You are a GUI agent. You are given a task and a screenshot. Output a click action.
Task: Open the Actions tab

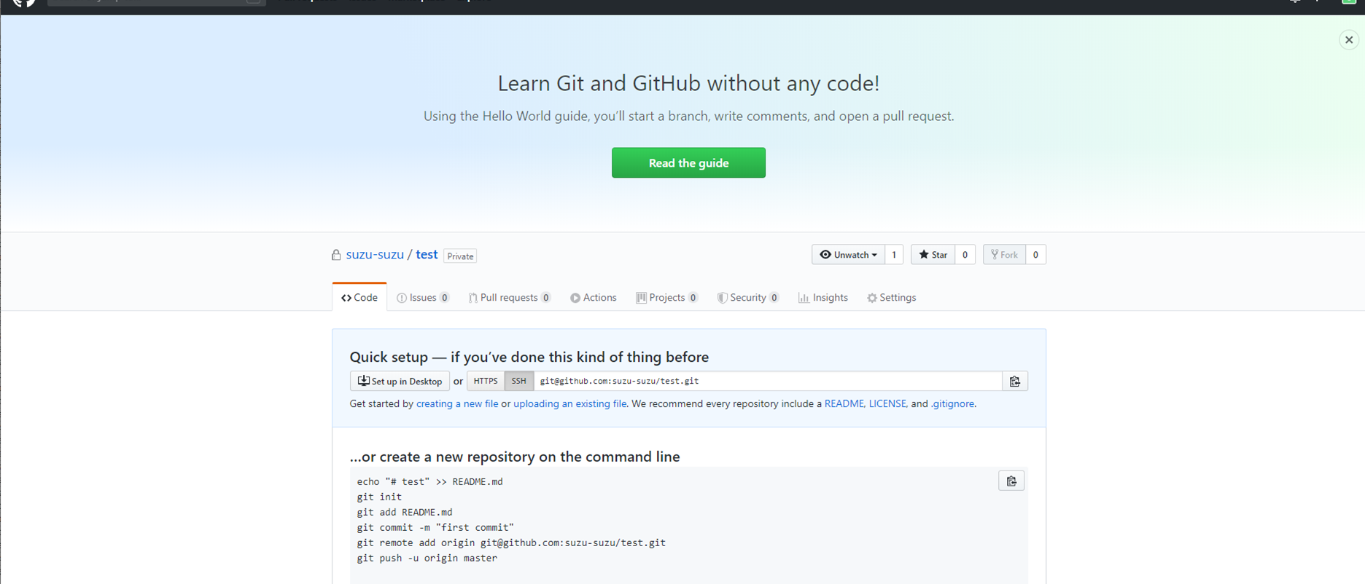pos(594,297)
